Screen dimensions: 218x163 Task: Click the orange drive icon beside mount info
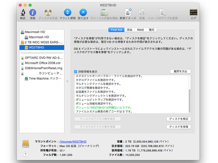[x=26, y=144]
